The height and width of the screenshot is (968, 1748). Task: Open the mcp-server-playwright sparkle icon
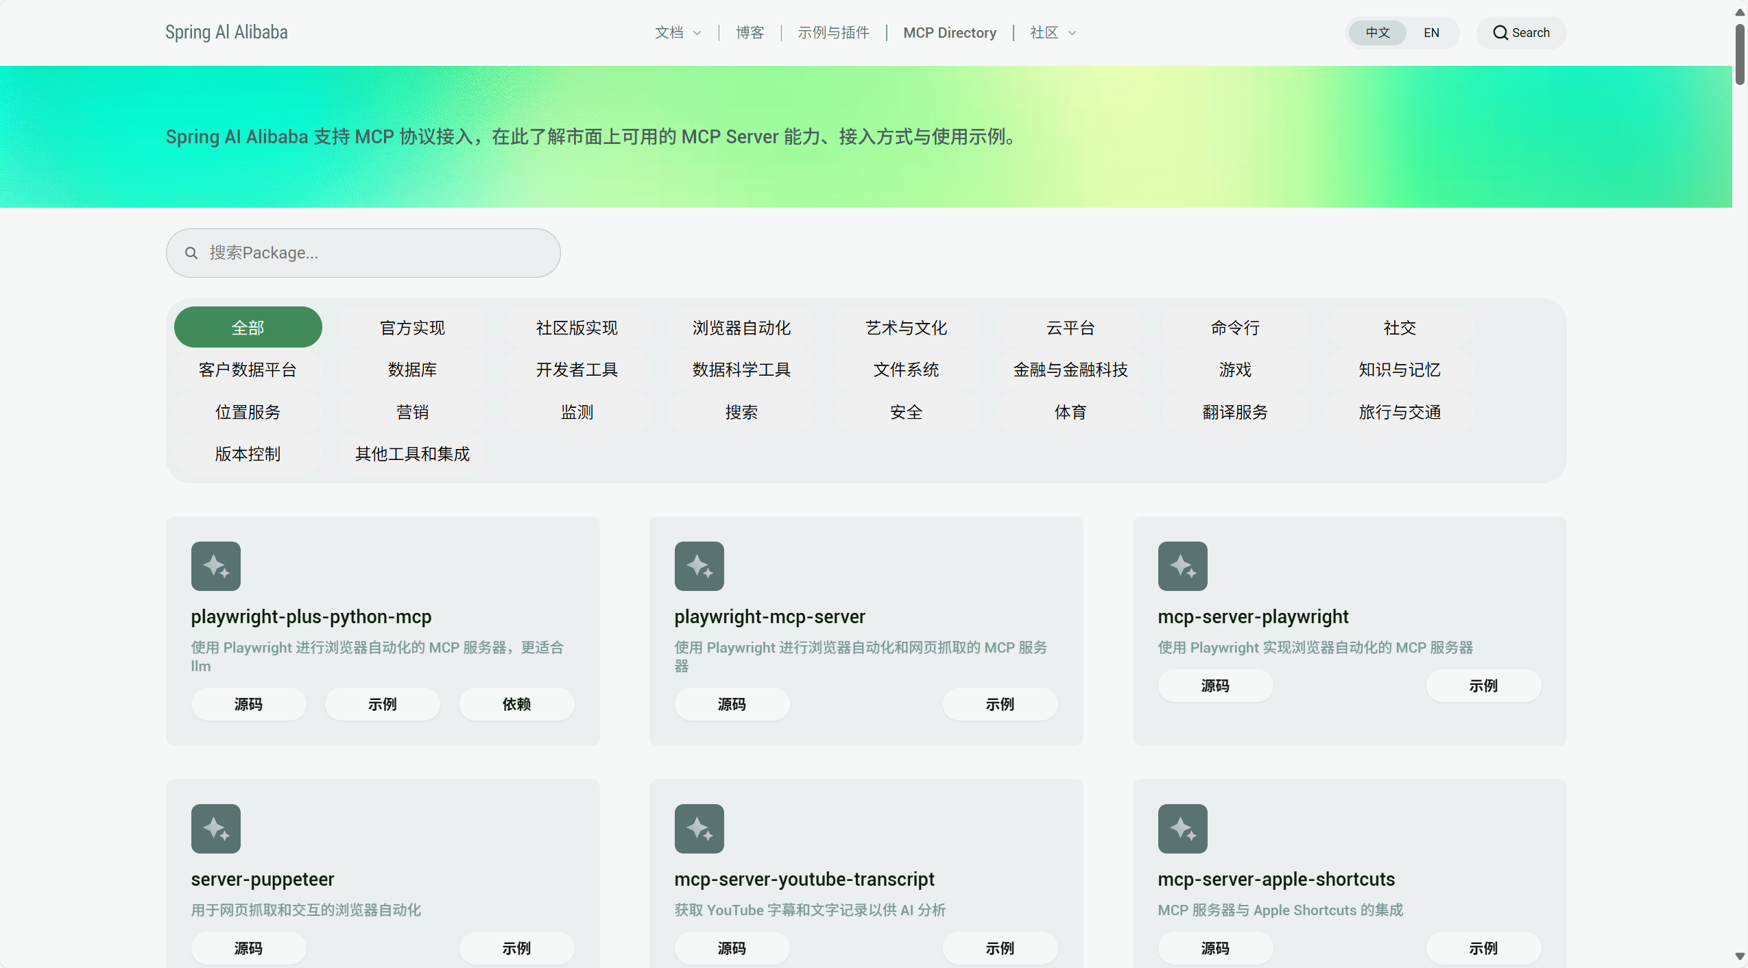coord(1183,566)
